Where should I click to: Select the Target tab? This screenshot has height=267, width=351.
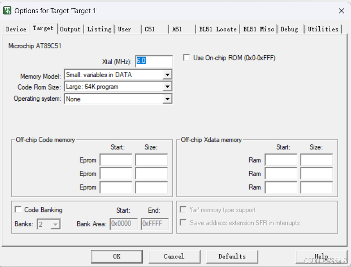click(x=43, y=28)
